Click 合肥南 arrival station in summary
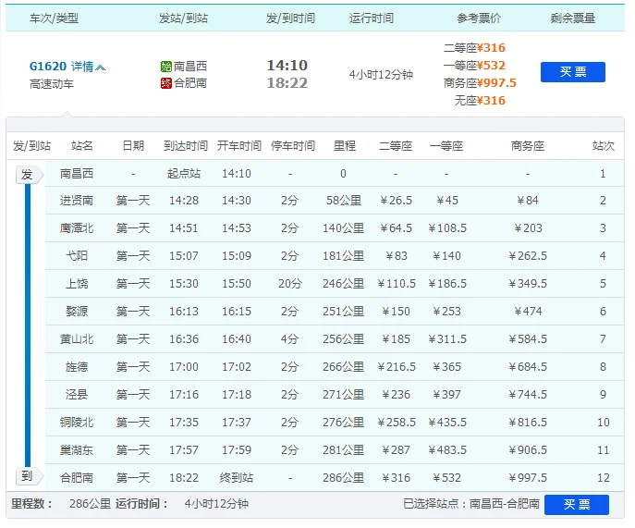635x528 pixels. click(x=190, y=83)
